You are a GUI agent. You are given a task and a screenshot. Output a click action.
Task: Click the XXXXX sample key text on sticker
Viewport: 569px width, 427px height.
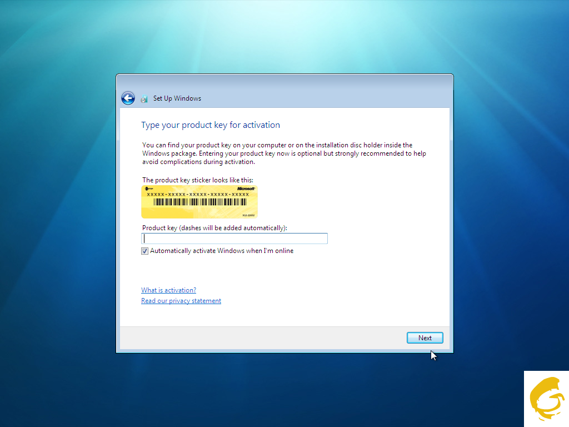(197, 195)
